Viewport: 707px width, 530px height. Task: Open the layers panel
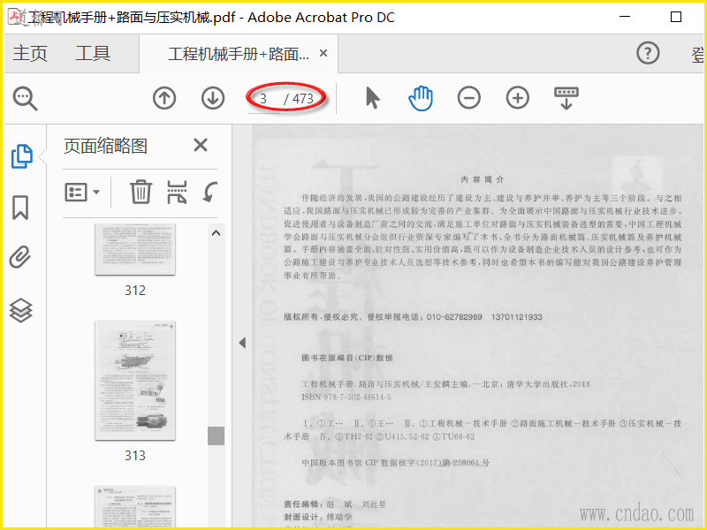(x=20, y=311)
